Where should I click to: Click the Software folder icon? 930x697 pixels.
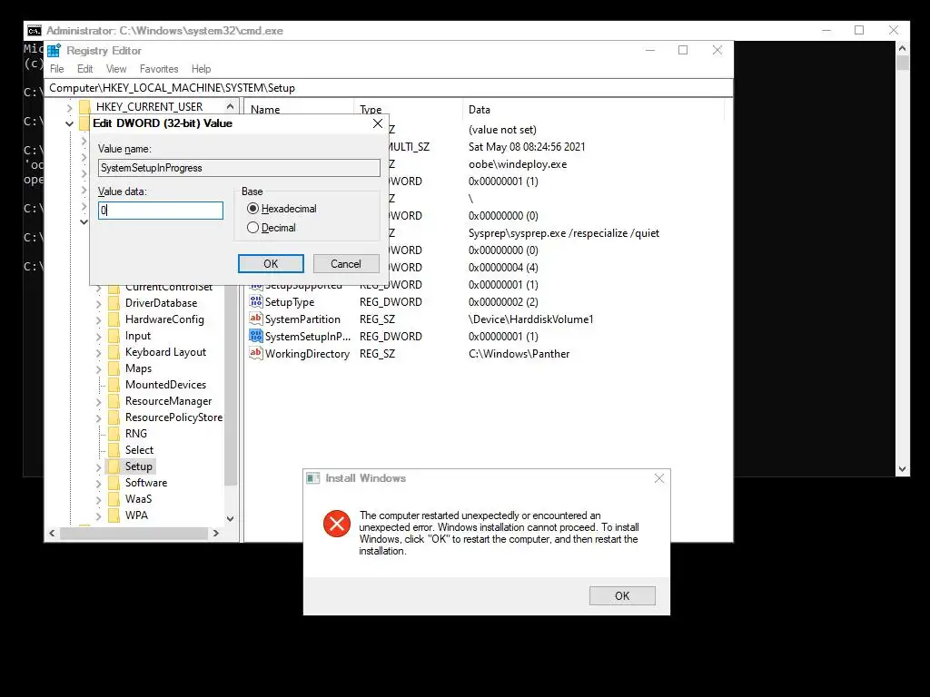pos(114,483)
